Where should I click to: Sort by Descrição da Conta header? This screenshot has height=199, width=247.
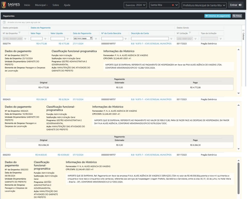click(x=140, y=33)
